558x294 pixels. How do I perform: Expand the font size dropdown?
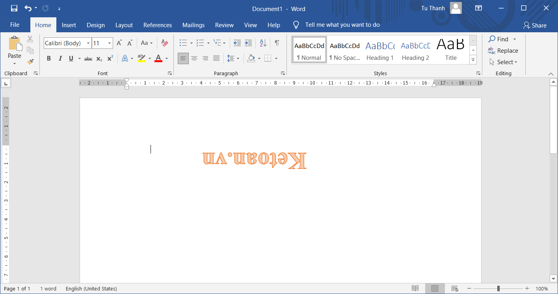(x=110, y=43)
